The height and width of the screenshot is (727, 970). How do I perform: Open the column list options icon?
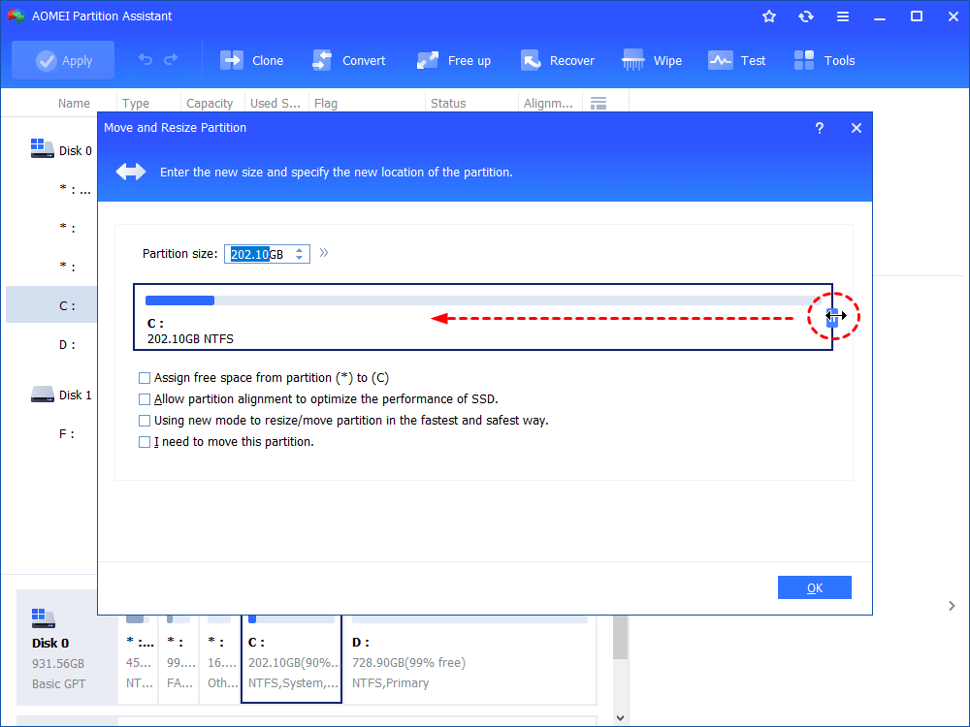click(598, 102)
